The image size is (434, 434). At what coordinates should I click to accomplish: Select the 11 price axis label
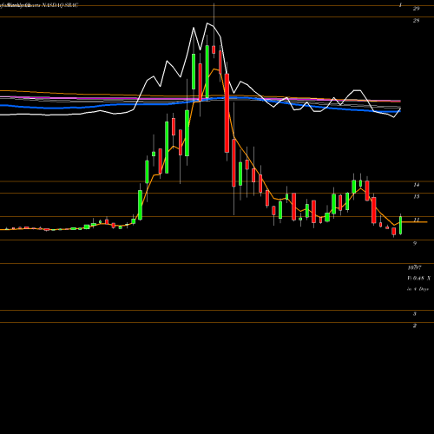tap(416, 220)
